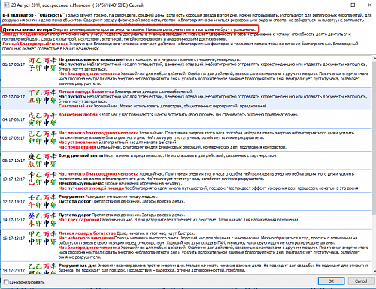The image size is (376, 289).
Task: Click the red 巳 hour branch in 10:17-12:17 row
Action: pos(31,182)
